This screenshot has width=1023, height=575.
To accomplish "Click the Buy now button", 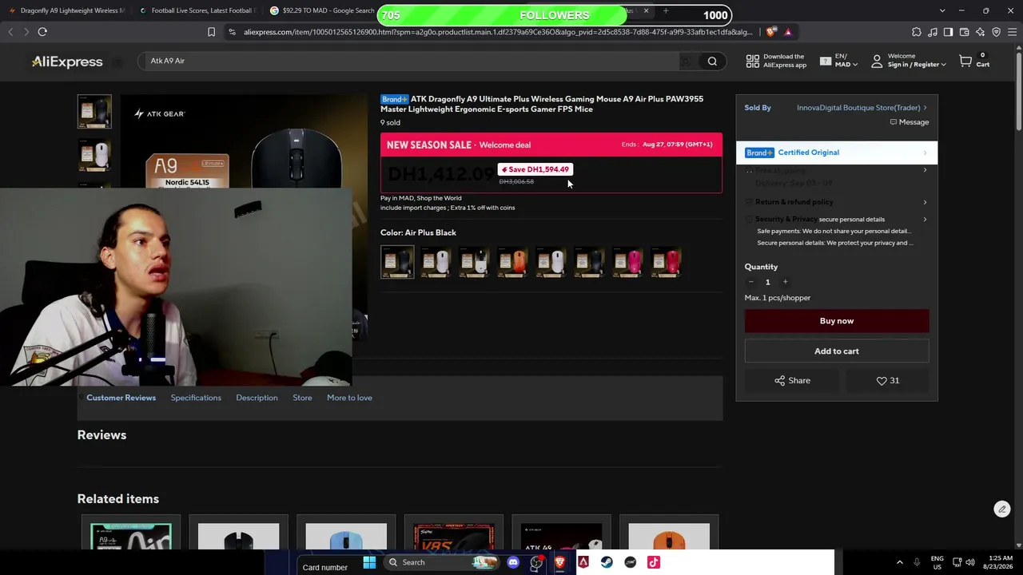I will point(837,321).
